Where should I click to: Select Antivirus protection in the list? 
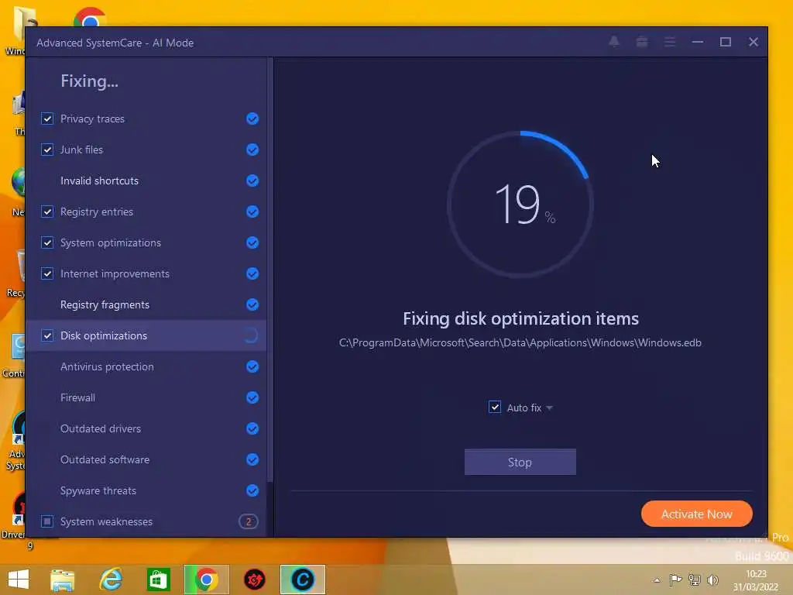(146, 366)
